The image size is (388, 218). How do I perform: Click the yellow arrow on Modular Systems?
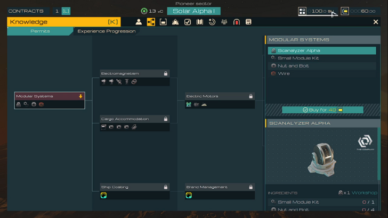(80, 96)
